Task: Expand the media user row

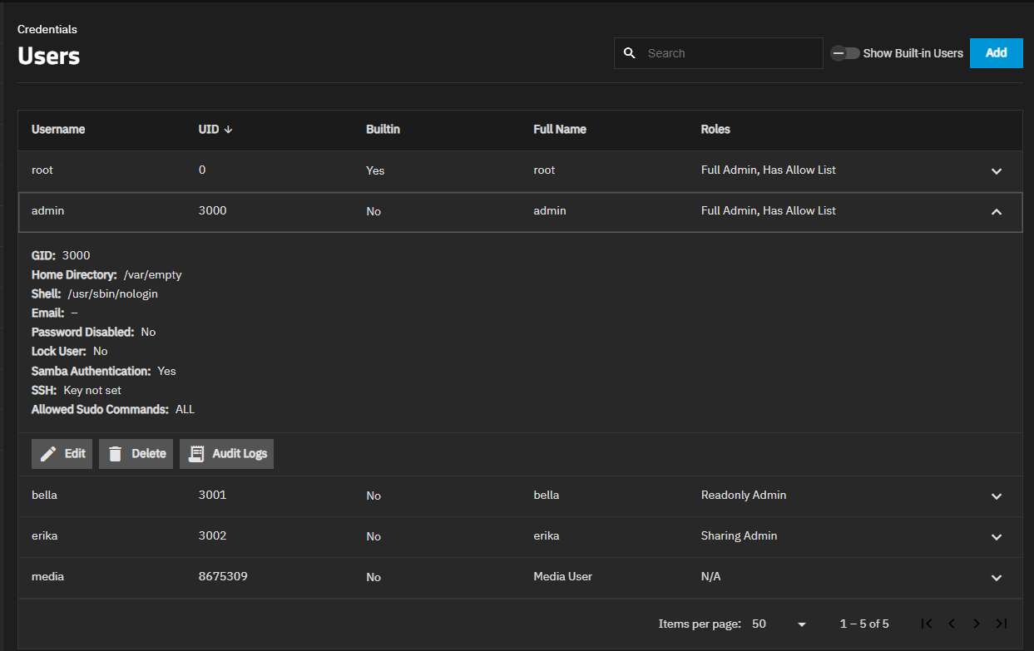Action: [997, 578]
